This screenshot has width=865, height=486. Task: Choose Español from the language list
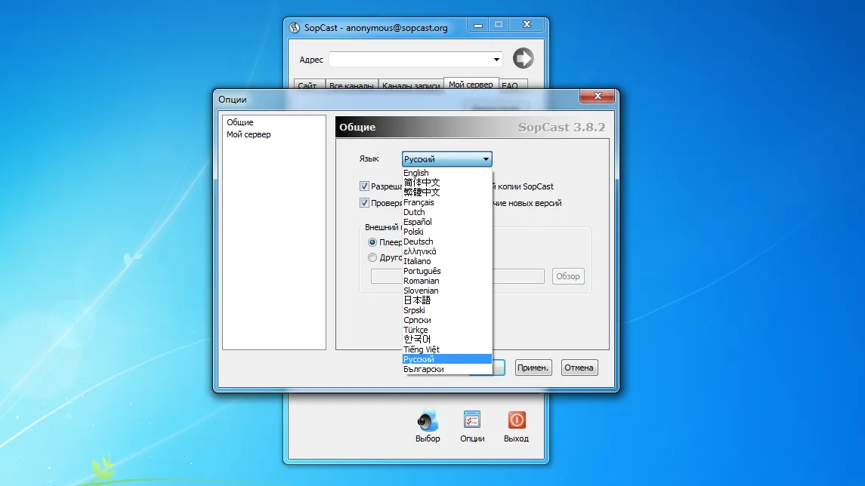(x=447, y=222)
